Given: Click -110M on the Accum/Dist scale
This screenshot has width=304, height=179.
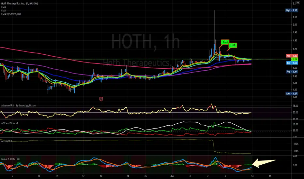Looking at the screenshot, I should (296, 144).
